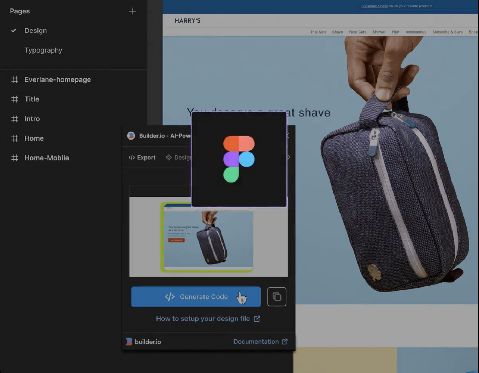Screen dimensions: 479x373
Task: Click the external link icon beside Documentation
Action: 284,342
